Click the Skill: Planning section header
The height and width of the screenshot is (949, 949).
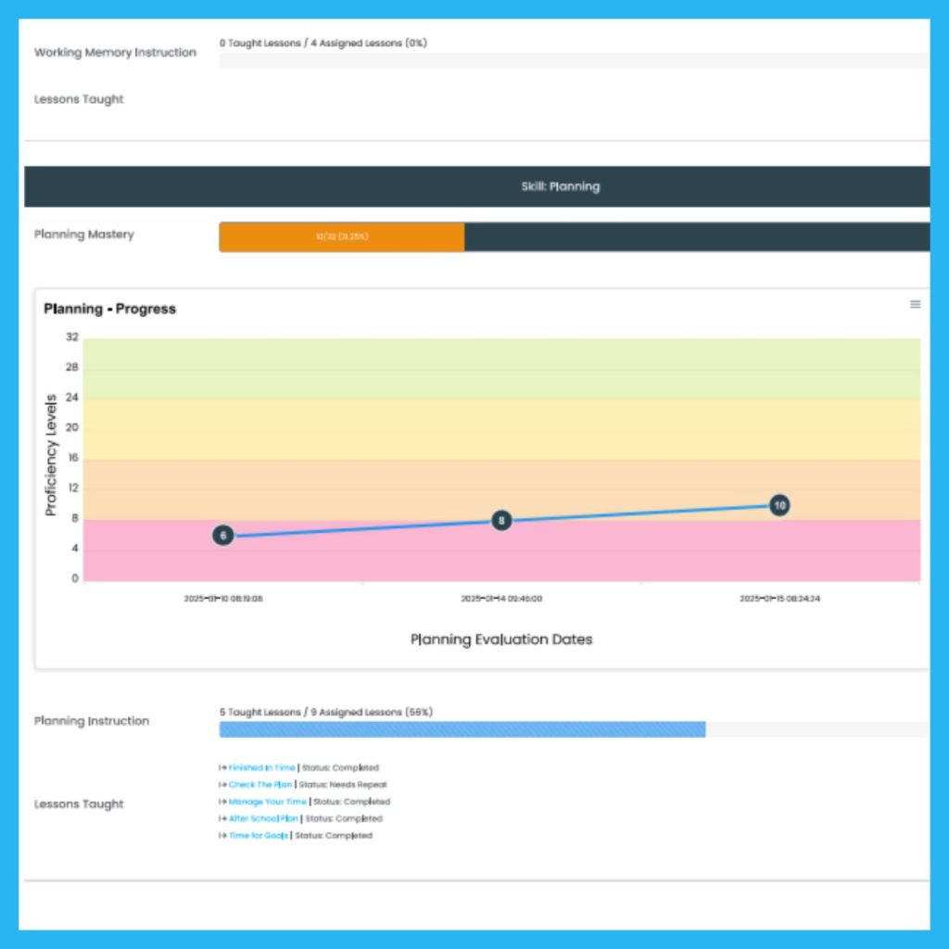(x=560, y=186)
